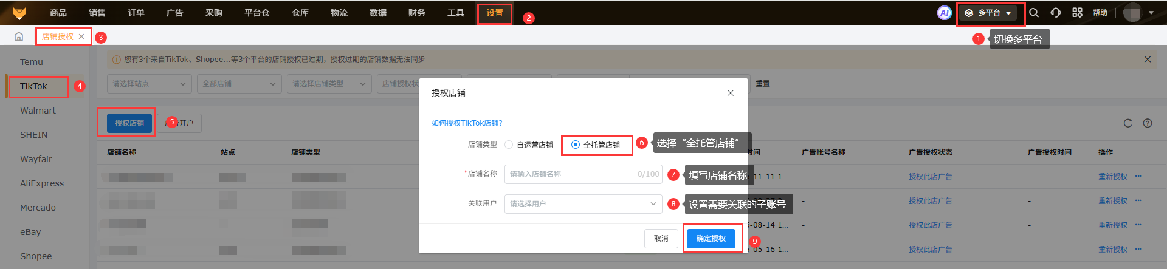The width and height of the screenshot is (1167, 269).
Task: Open 如何授权TikTok店铺? help link
Action: click(467, 123)
